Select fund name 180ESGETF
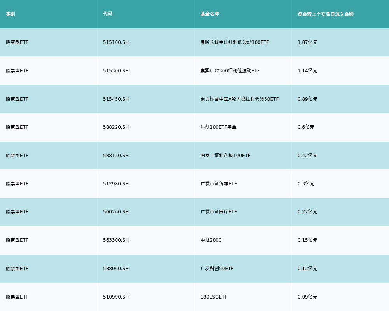389x311 pixels. [214, 297]
